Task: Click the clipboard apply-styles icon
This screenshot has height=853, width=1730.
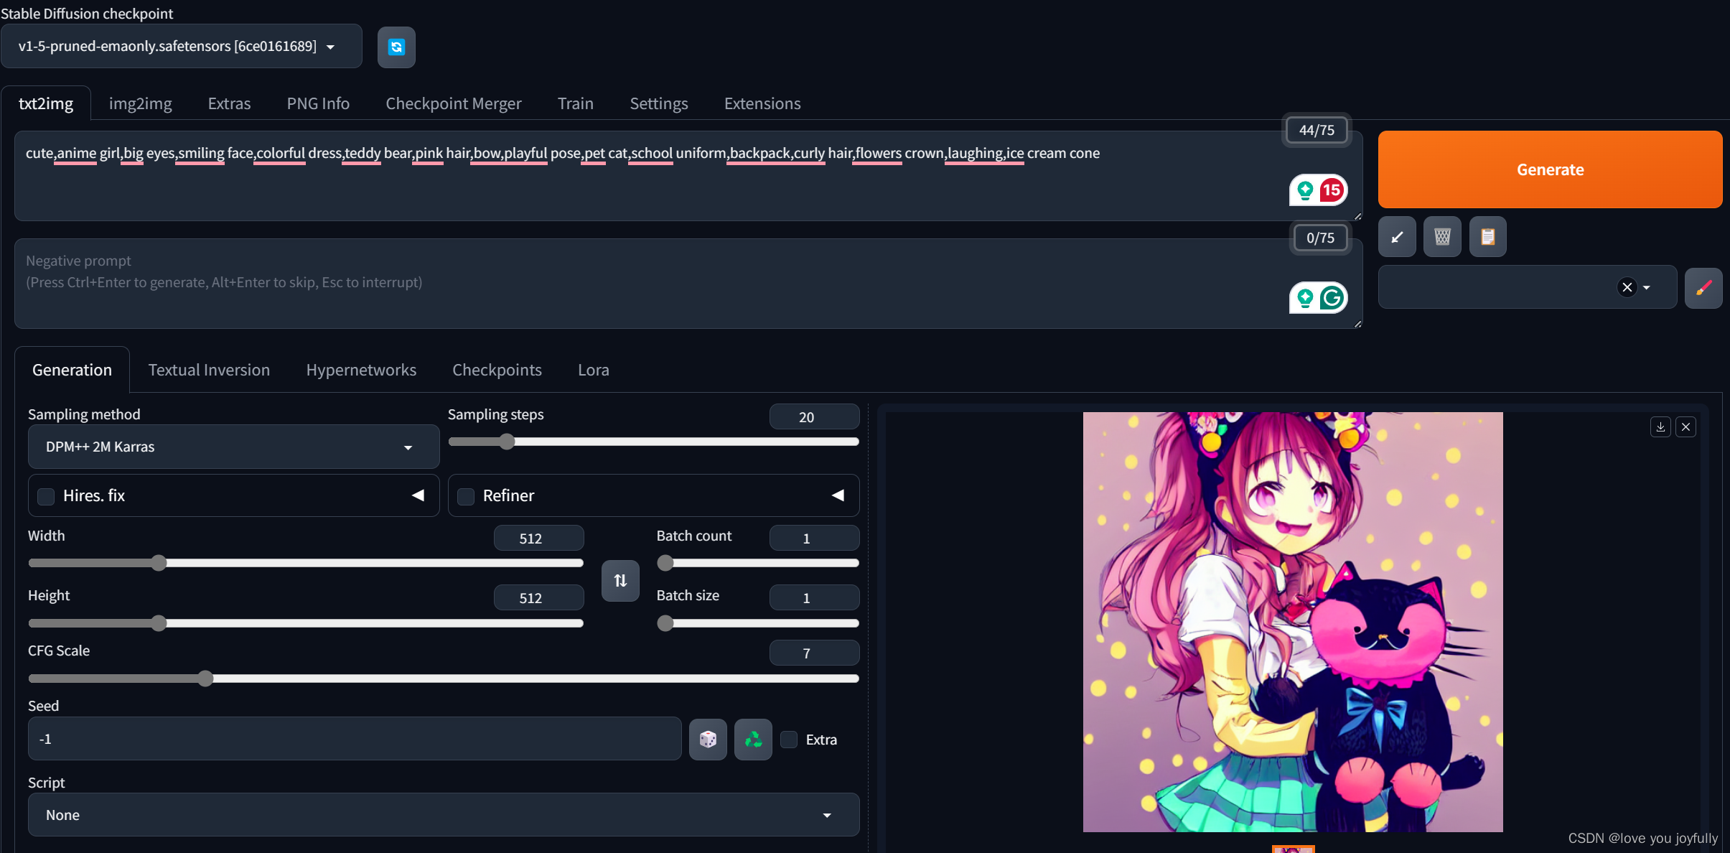Action: coord(1487,237)
